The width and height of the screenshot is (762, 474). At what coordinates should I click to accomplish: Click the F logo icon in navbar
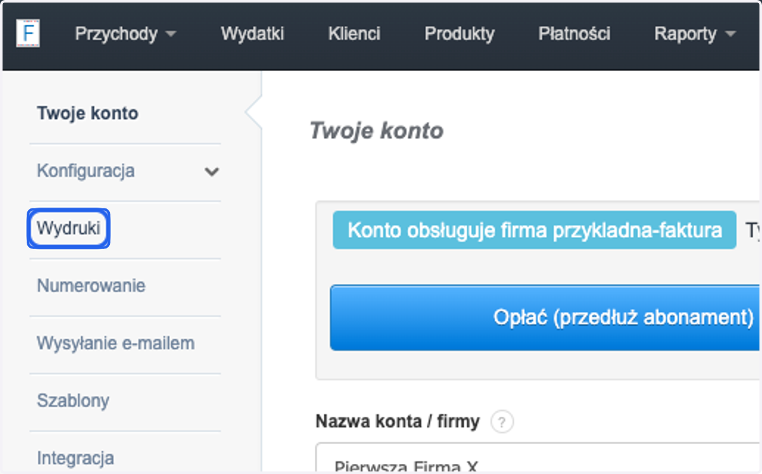(27, 34)
